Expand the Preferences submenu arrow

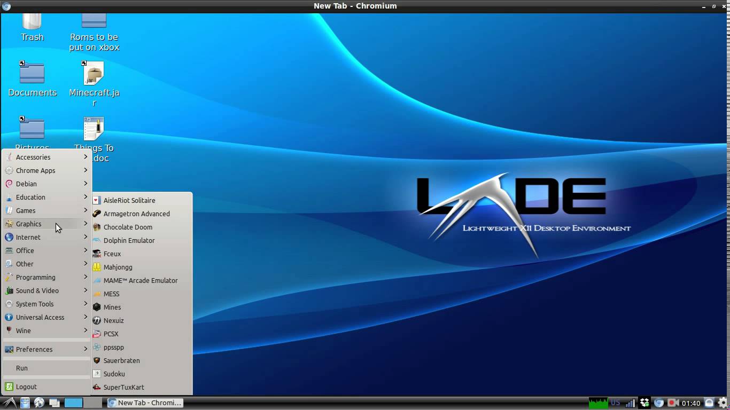86,349
